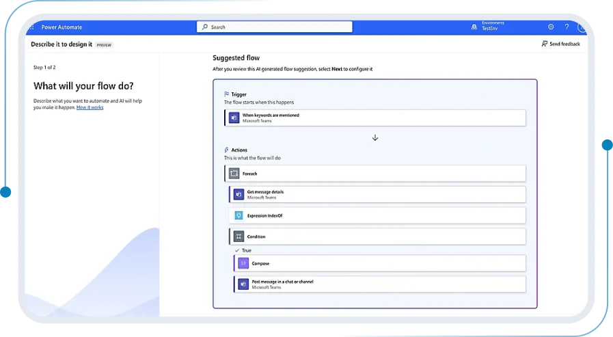
Task: Select the Compose action card
Action: click(379, 263)
